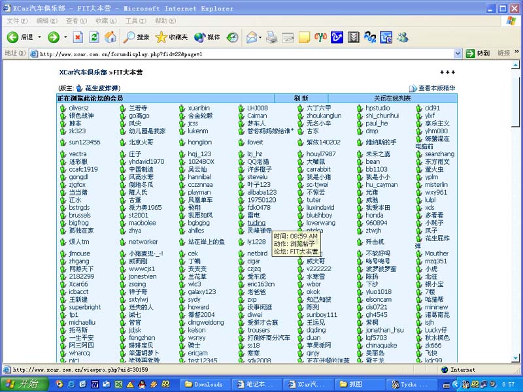Open user sun123456 profile
523x392 pixels.
point(84,142)
